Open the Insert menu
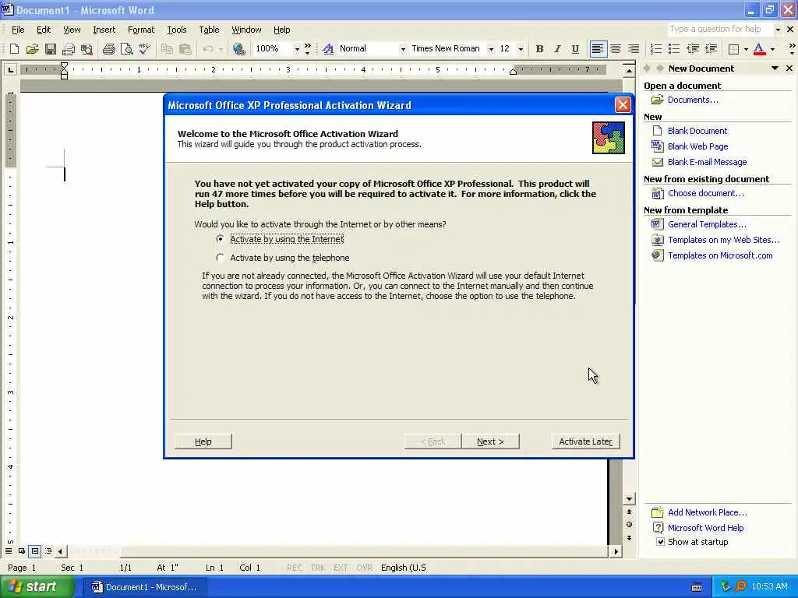 (x=104, y=30)
